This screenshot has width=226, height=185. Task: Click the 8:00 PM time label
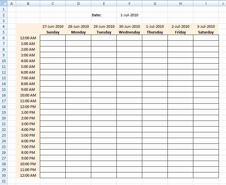(x=28, y=152)
